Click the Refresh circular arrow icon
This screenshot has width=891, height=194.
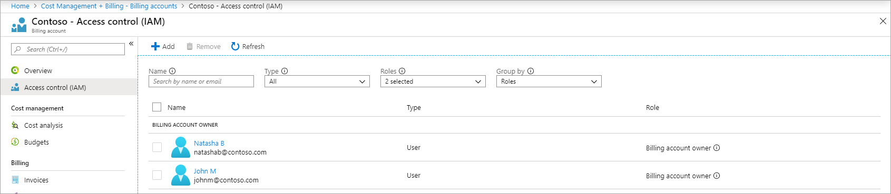[235, 46]
